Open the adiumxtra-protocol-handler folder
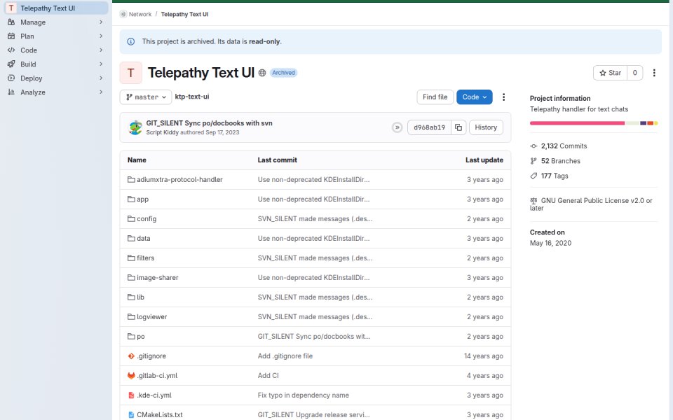 [179, 180]
